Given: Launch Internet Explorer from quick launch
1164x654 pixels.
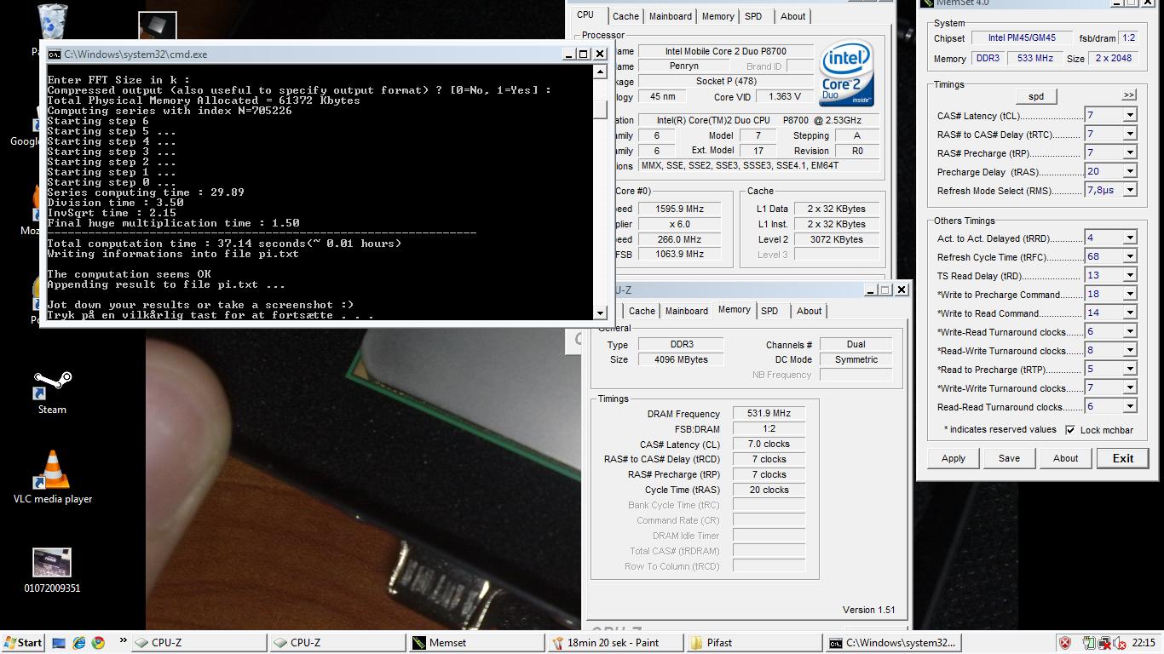Looking at the screenshot, I should click(79, 643).
